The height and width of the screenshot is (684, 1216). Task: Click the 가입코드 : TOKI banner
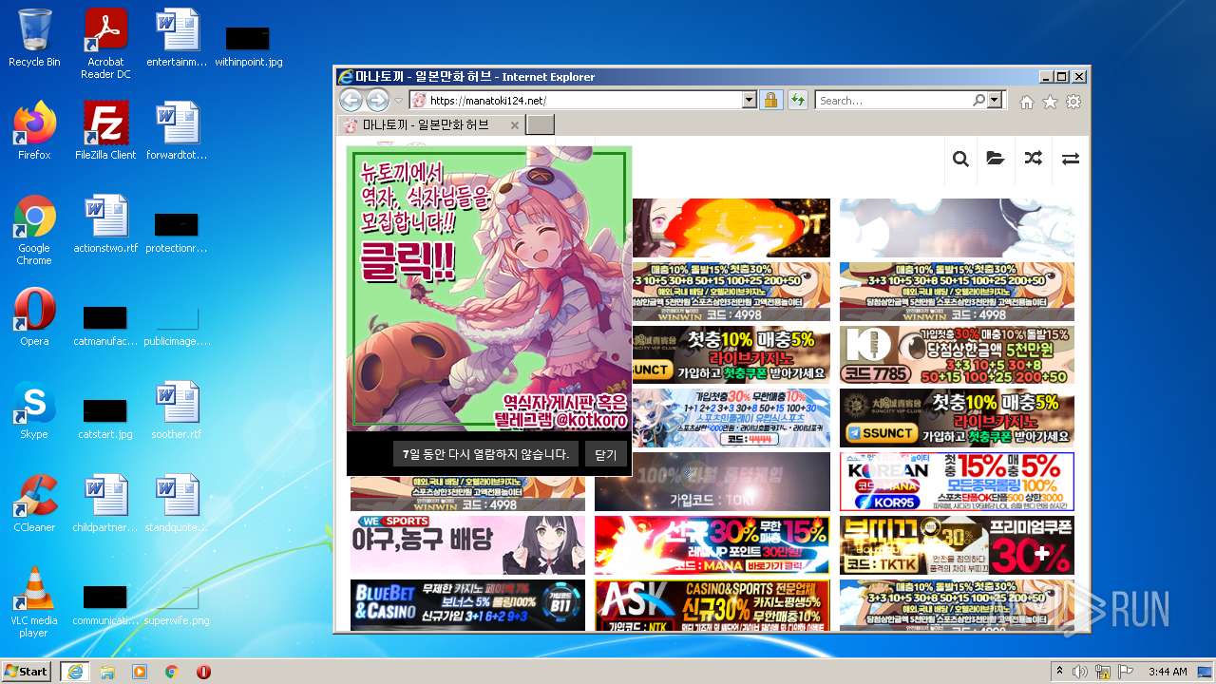click(x=712, y=482)
